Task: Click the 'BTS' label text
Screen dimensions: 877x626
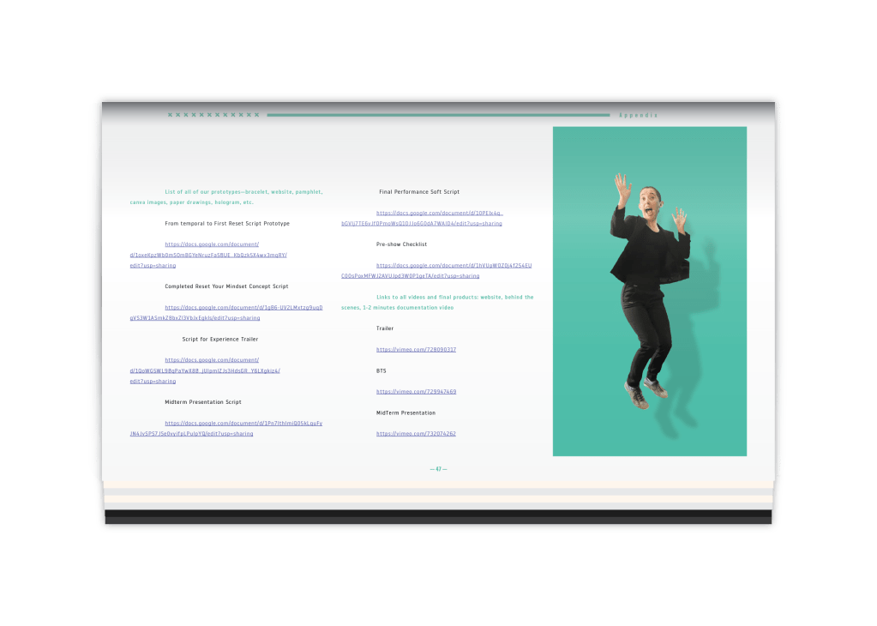Action: [x=381, y=371]
